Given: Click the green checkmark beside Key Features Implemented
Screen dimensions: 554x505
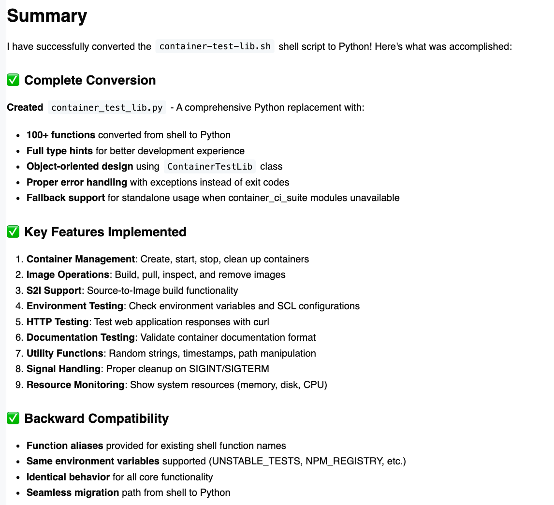Looking at the screenshot, I should coord(13,232).
